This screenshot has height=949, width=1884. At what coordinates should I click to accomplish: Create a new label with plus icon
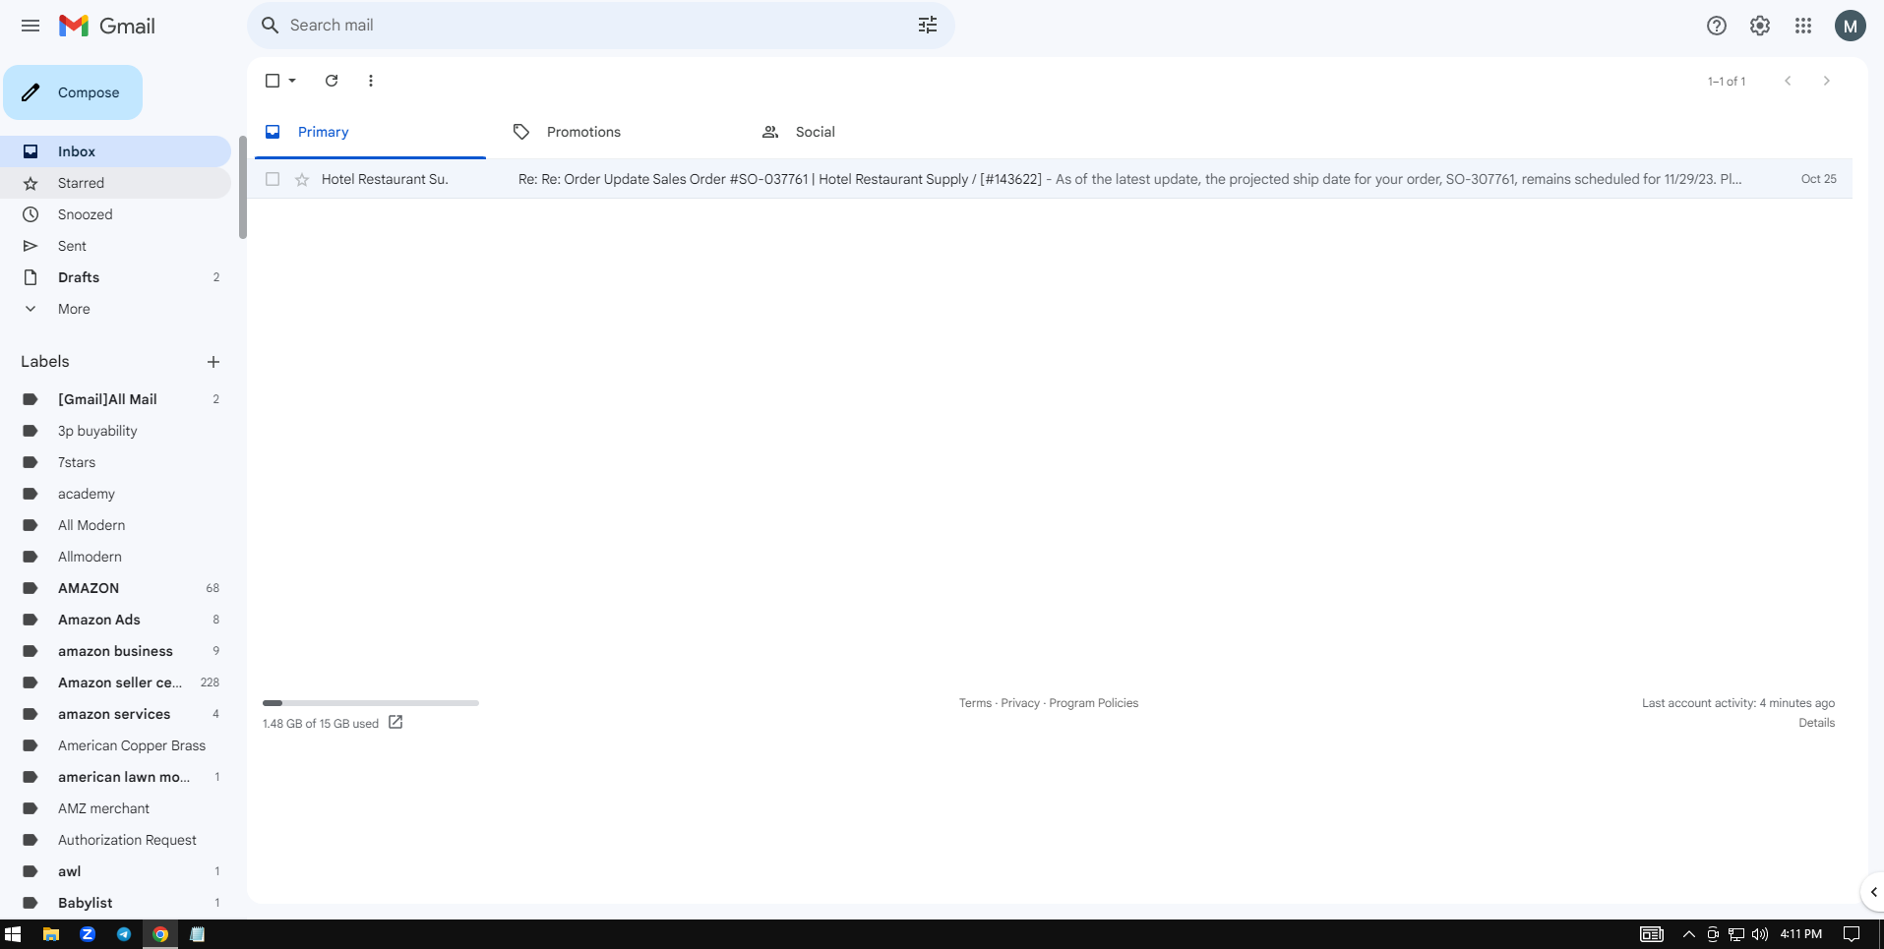(x=213, y=362)
